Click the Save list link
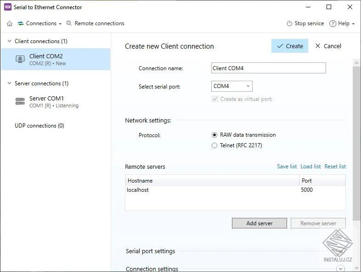The height and width of the screenshot is (272, 361). [x=287, y=167]
